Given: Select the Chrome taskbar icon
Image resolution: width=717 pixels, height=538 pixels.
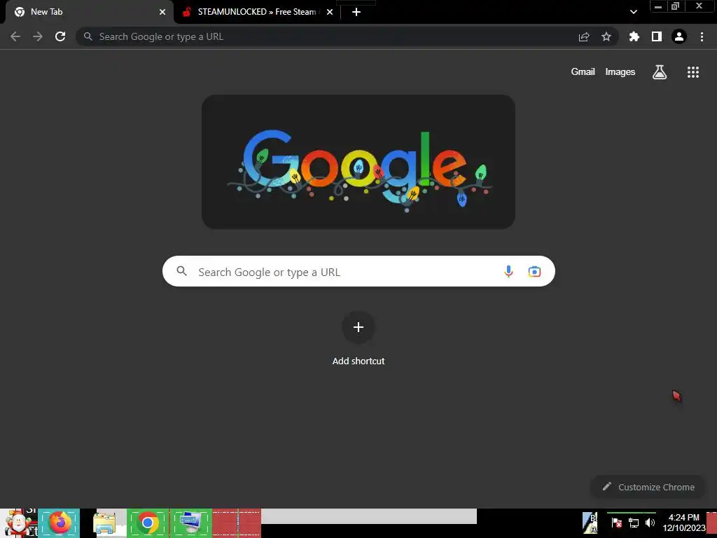Looking at the screenshot, I should click(148, 523).
